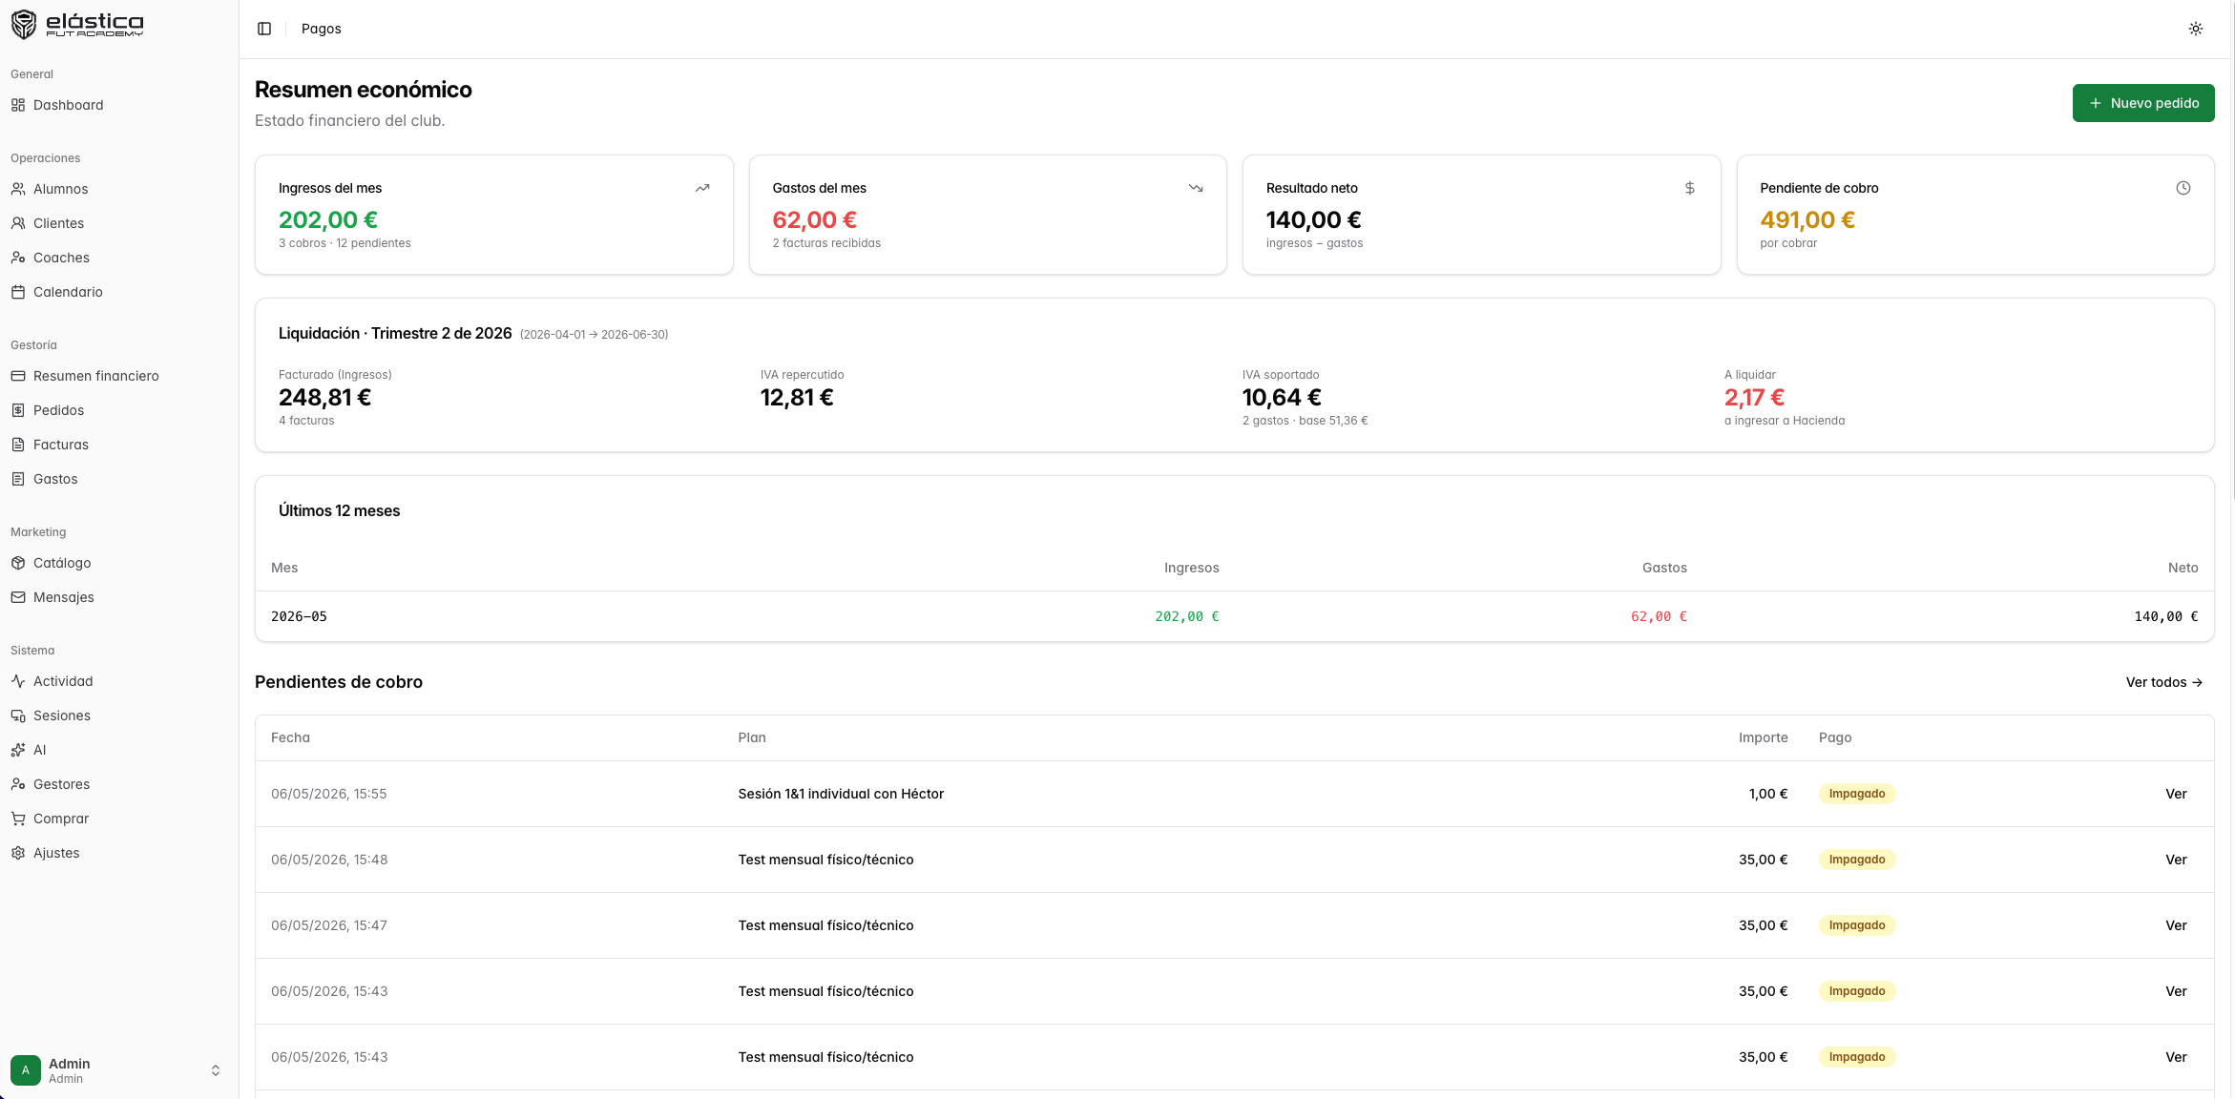
Task: Click the Calendario calendar icon
Action: 18,292
